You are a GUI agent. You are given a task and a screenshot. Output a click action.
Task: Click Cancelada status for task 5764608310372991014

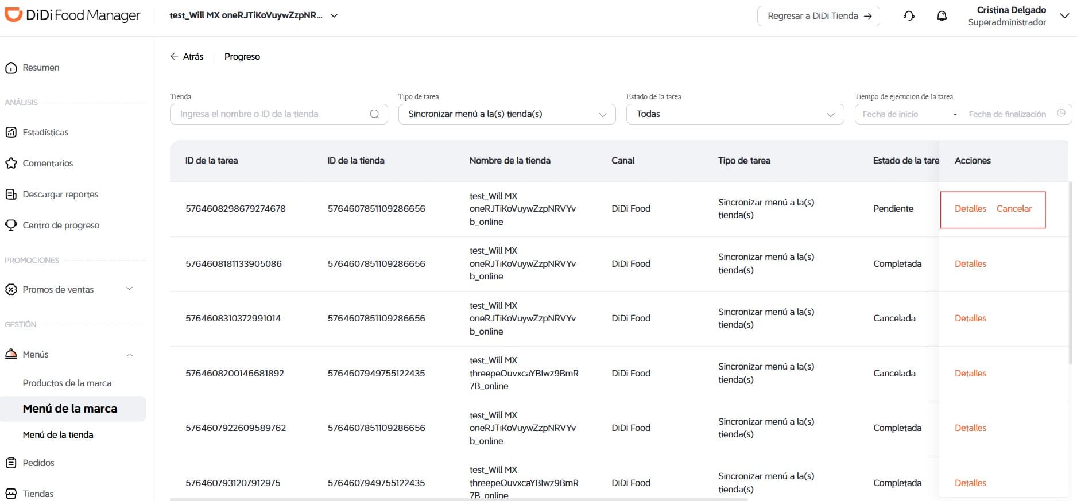pyautogui.click(x=894, y=319)
